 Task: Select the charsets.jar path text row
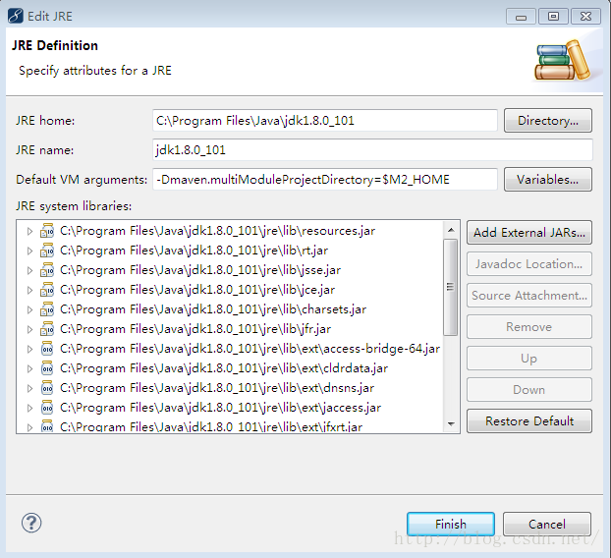click(x=213, y=309)
